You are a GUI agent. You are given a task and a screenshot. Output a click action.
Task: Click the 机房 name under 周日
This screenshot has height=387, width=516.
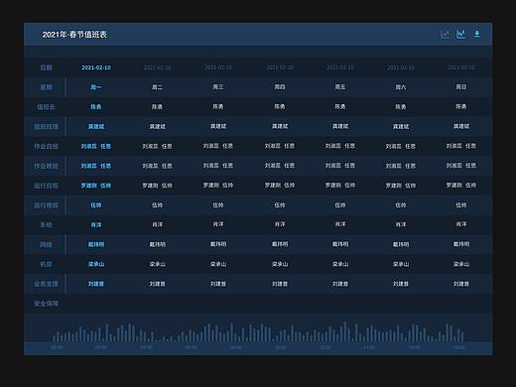[x=461, y=264]
